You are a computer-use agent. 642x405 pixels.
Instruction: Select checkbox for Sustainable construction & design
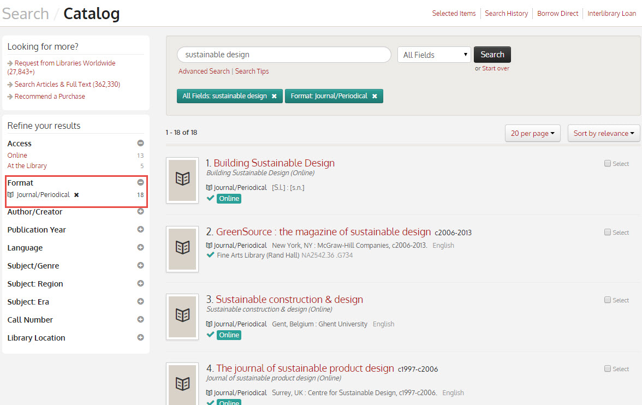pyautogui.click(x=608, y=300)
